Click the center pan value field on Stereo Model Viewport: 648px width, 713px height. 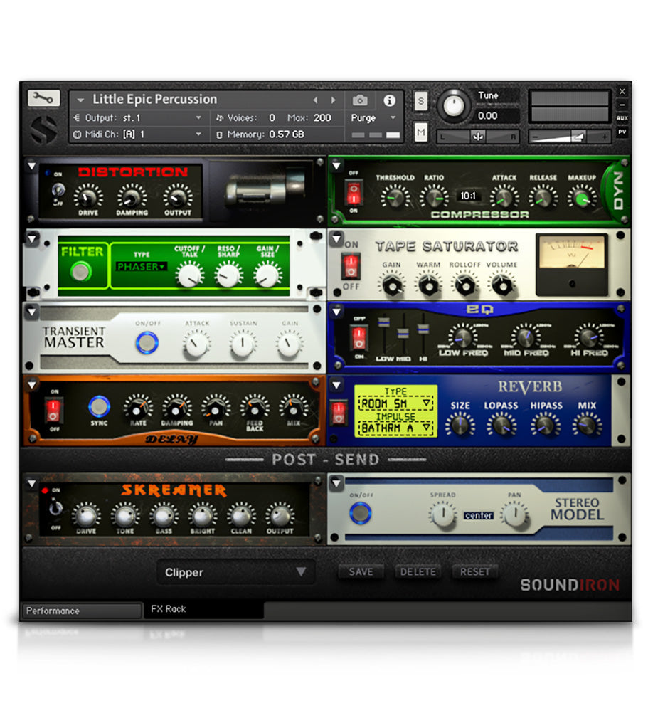click(479, 516)
